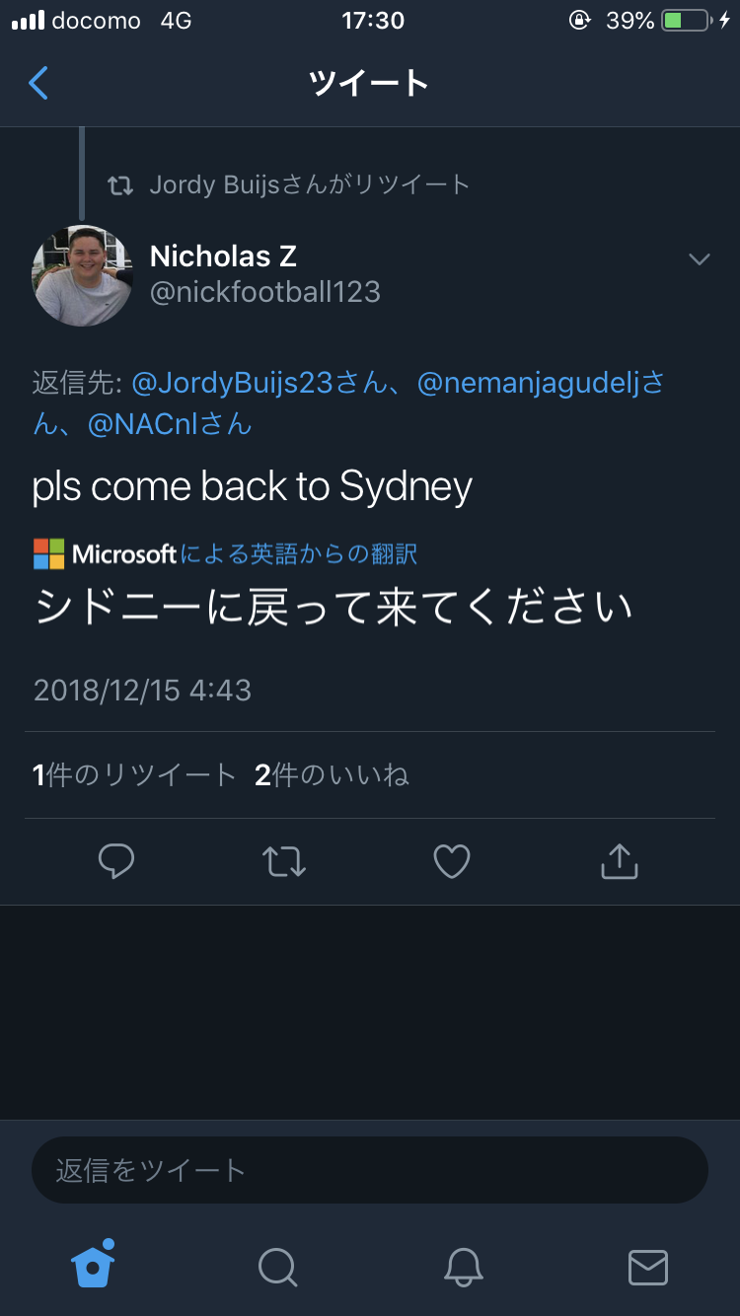Tap the share upload icon
740x1316 pixels.
(620, 861)
